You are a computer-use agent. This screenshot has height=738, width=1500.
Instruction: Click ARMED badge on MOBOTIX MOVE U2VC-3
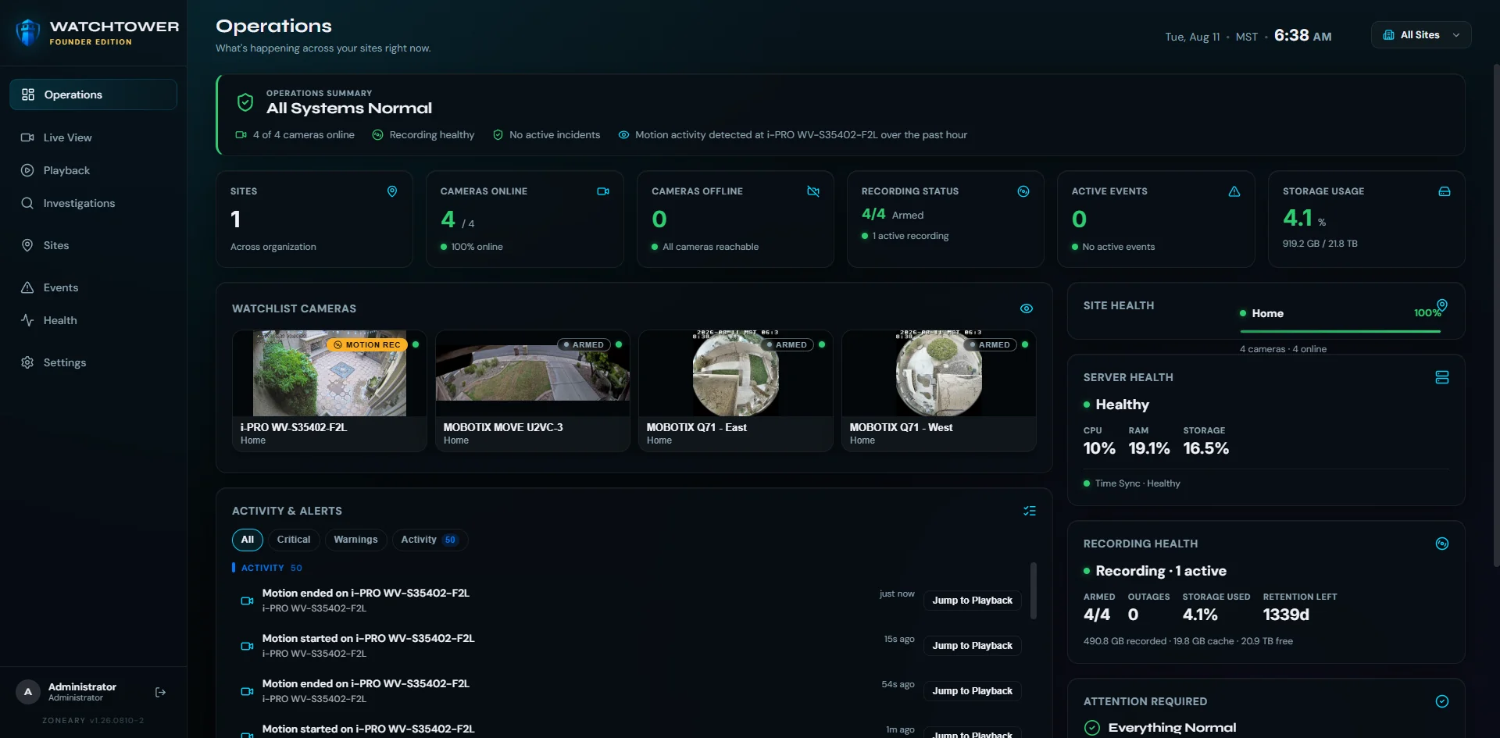[584, 344]
